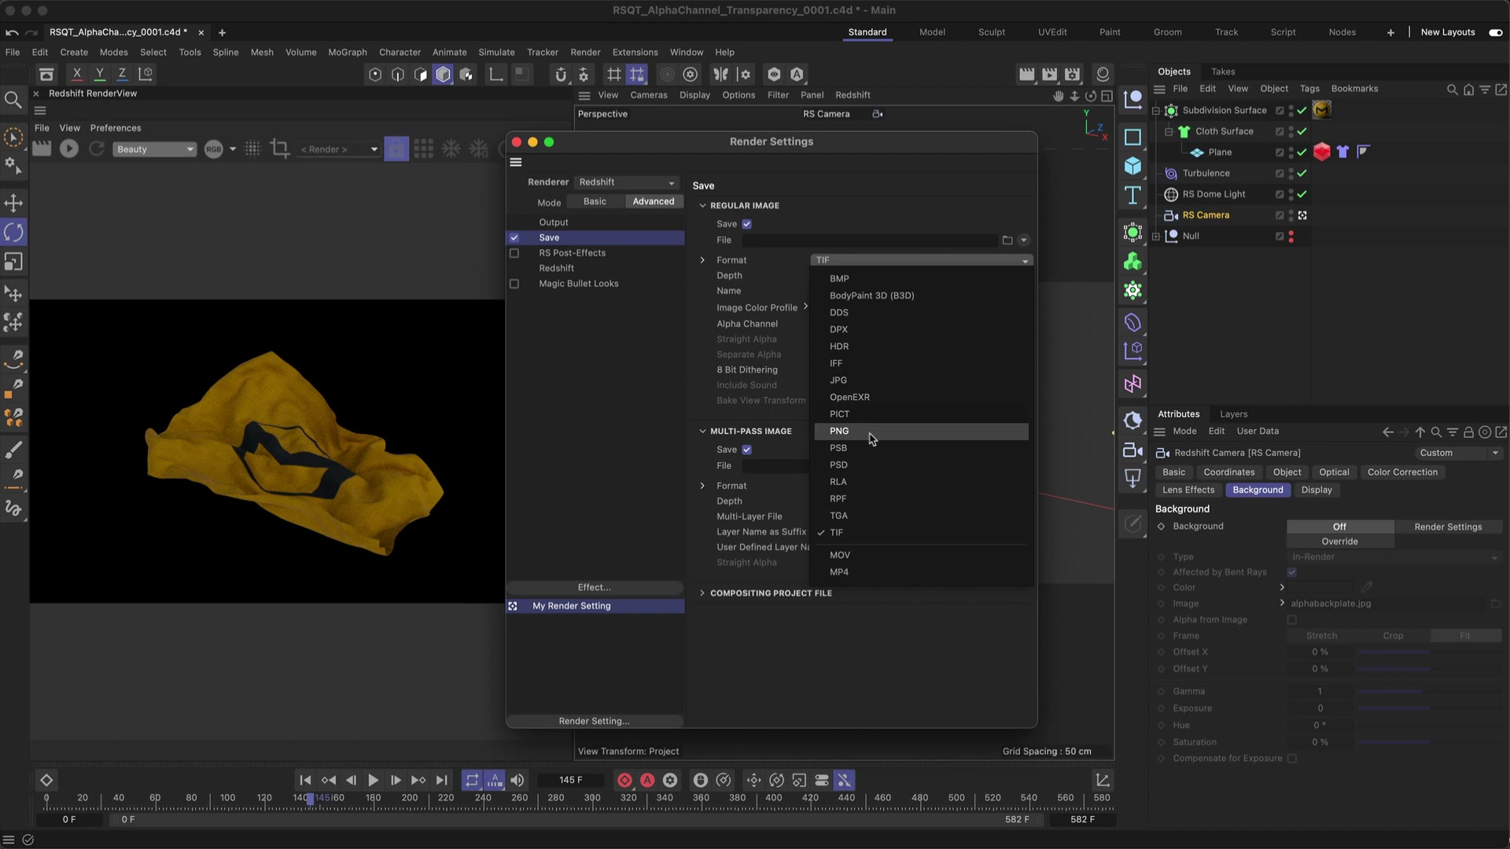Click the Effect... button
Screen dimensions: 1510x849
click(594, 587)
